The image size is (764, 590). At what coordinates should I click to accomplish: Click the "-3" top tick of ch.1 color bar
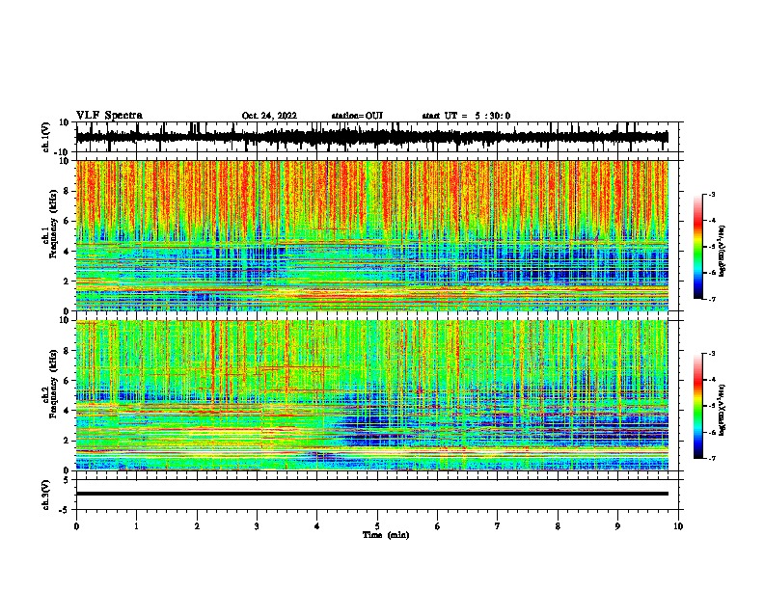[712, 194]
